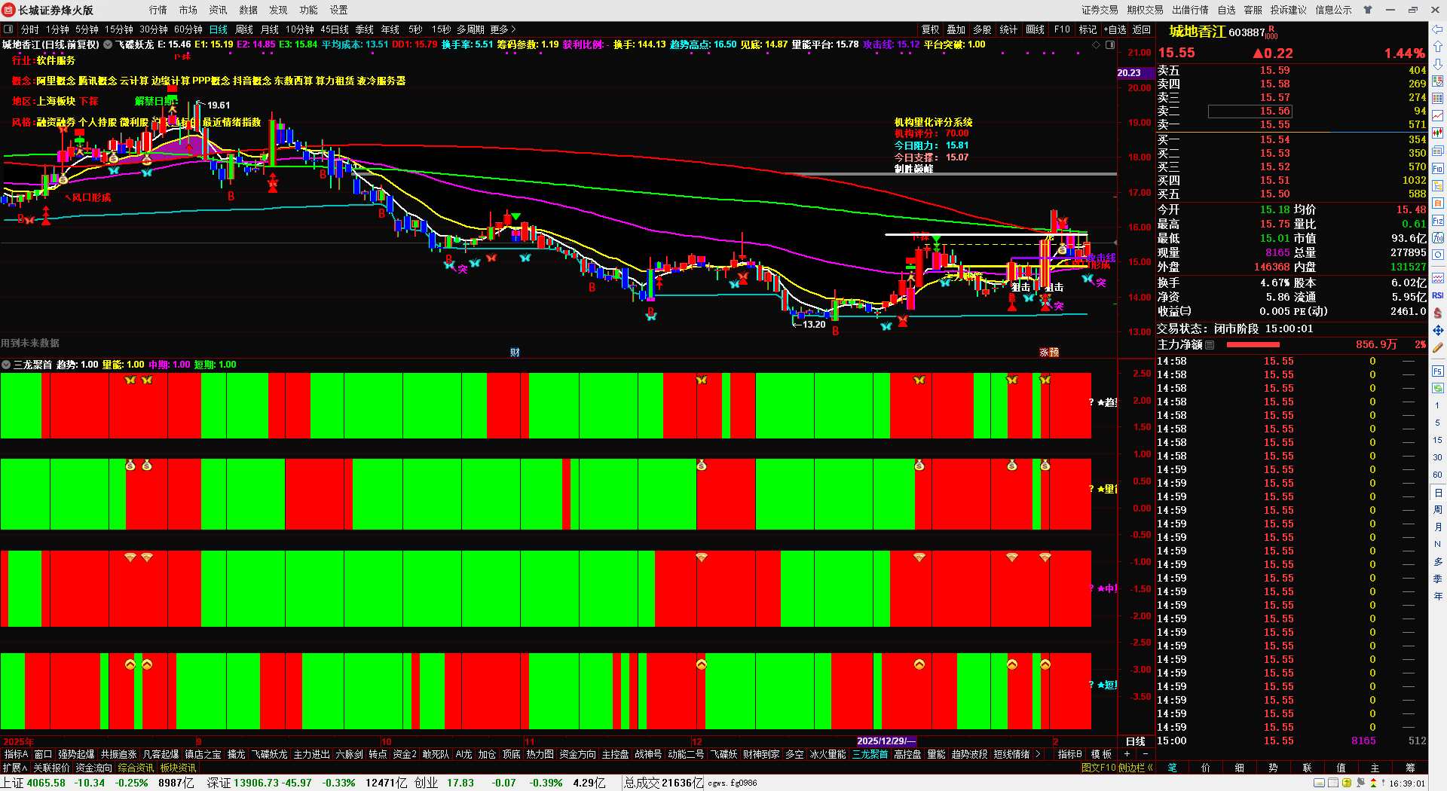Select the 日线 daily period
Viewport: 1447px width, 791px height.
[x=219, y=29]
